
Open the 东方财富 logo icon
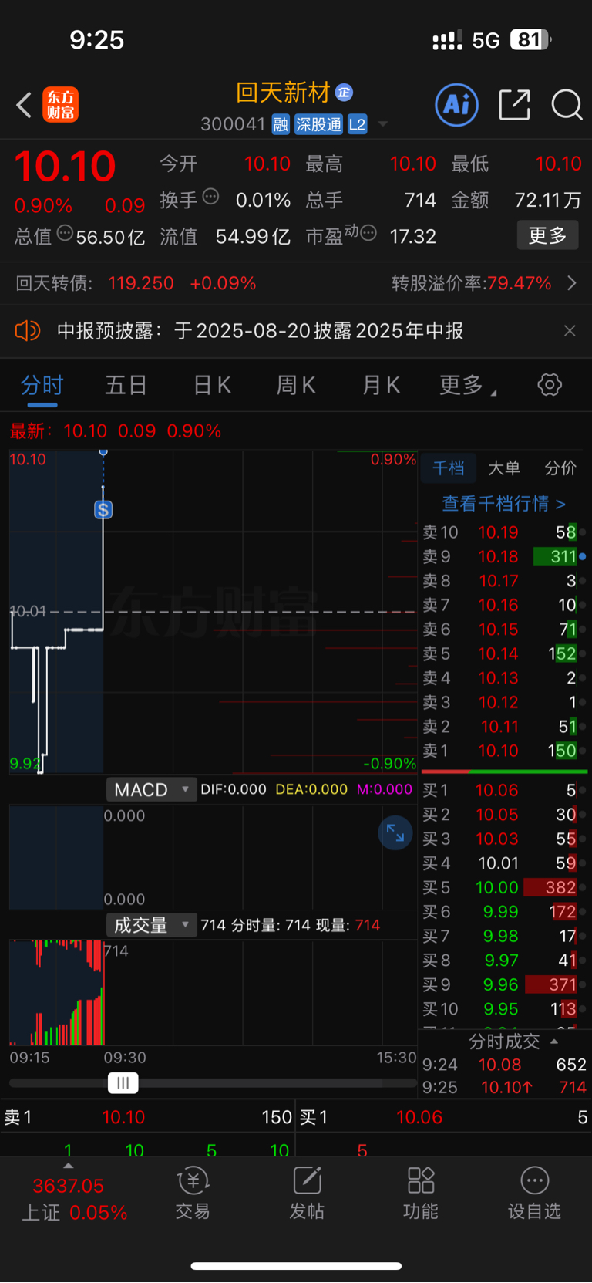(x=61, y=105)
